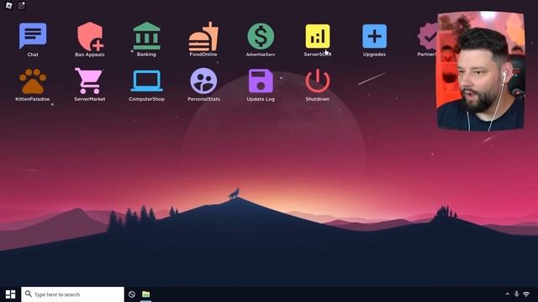The image size is (538, 302).
Task: Click the 'Type here to search' box
Action: [73, 294]
